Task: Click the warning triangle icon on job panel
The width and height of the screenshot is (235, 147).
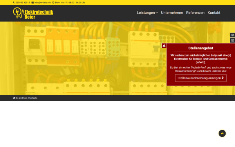Action: point(164,45)
